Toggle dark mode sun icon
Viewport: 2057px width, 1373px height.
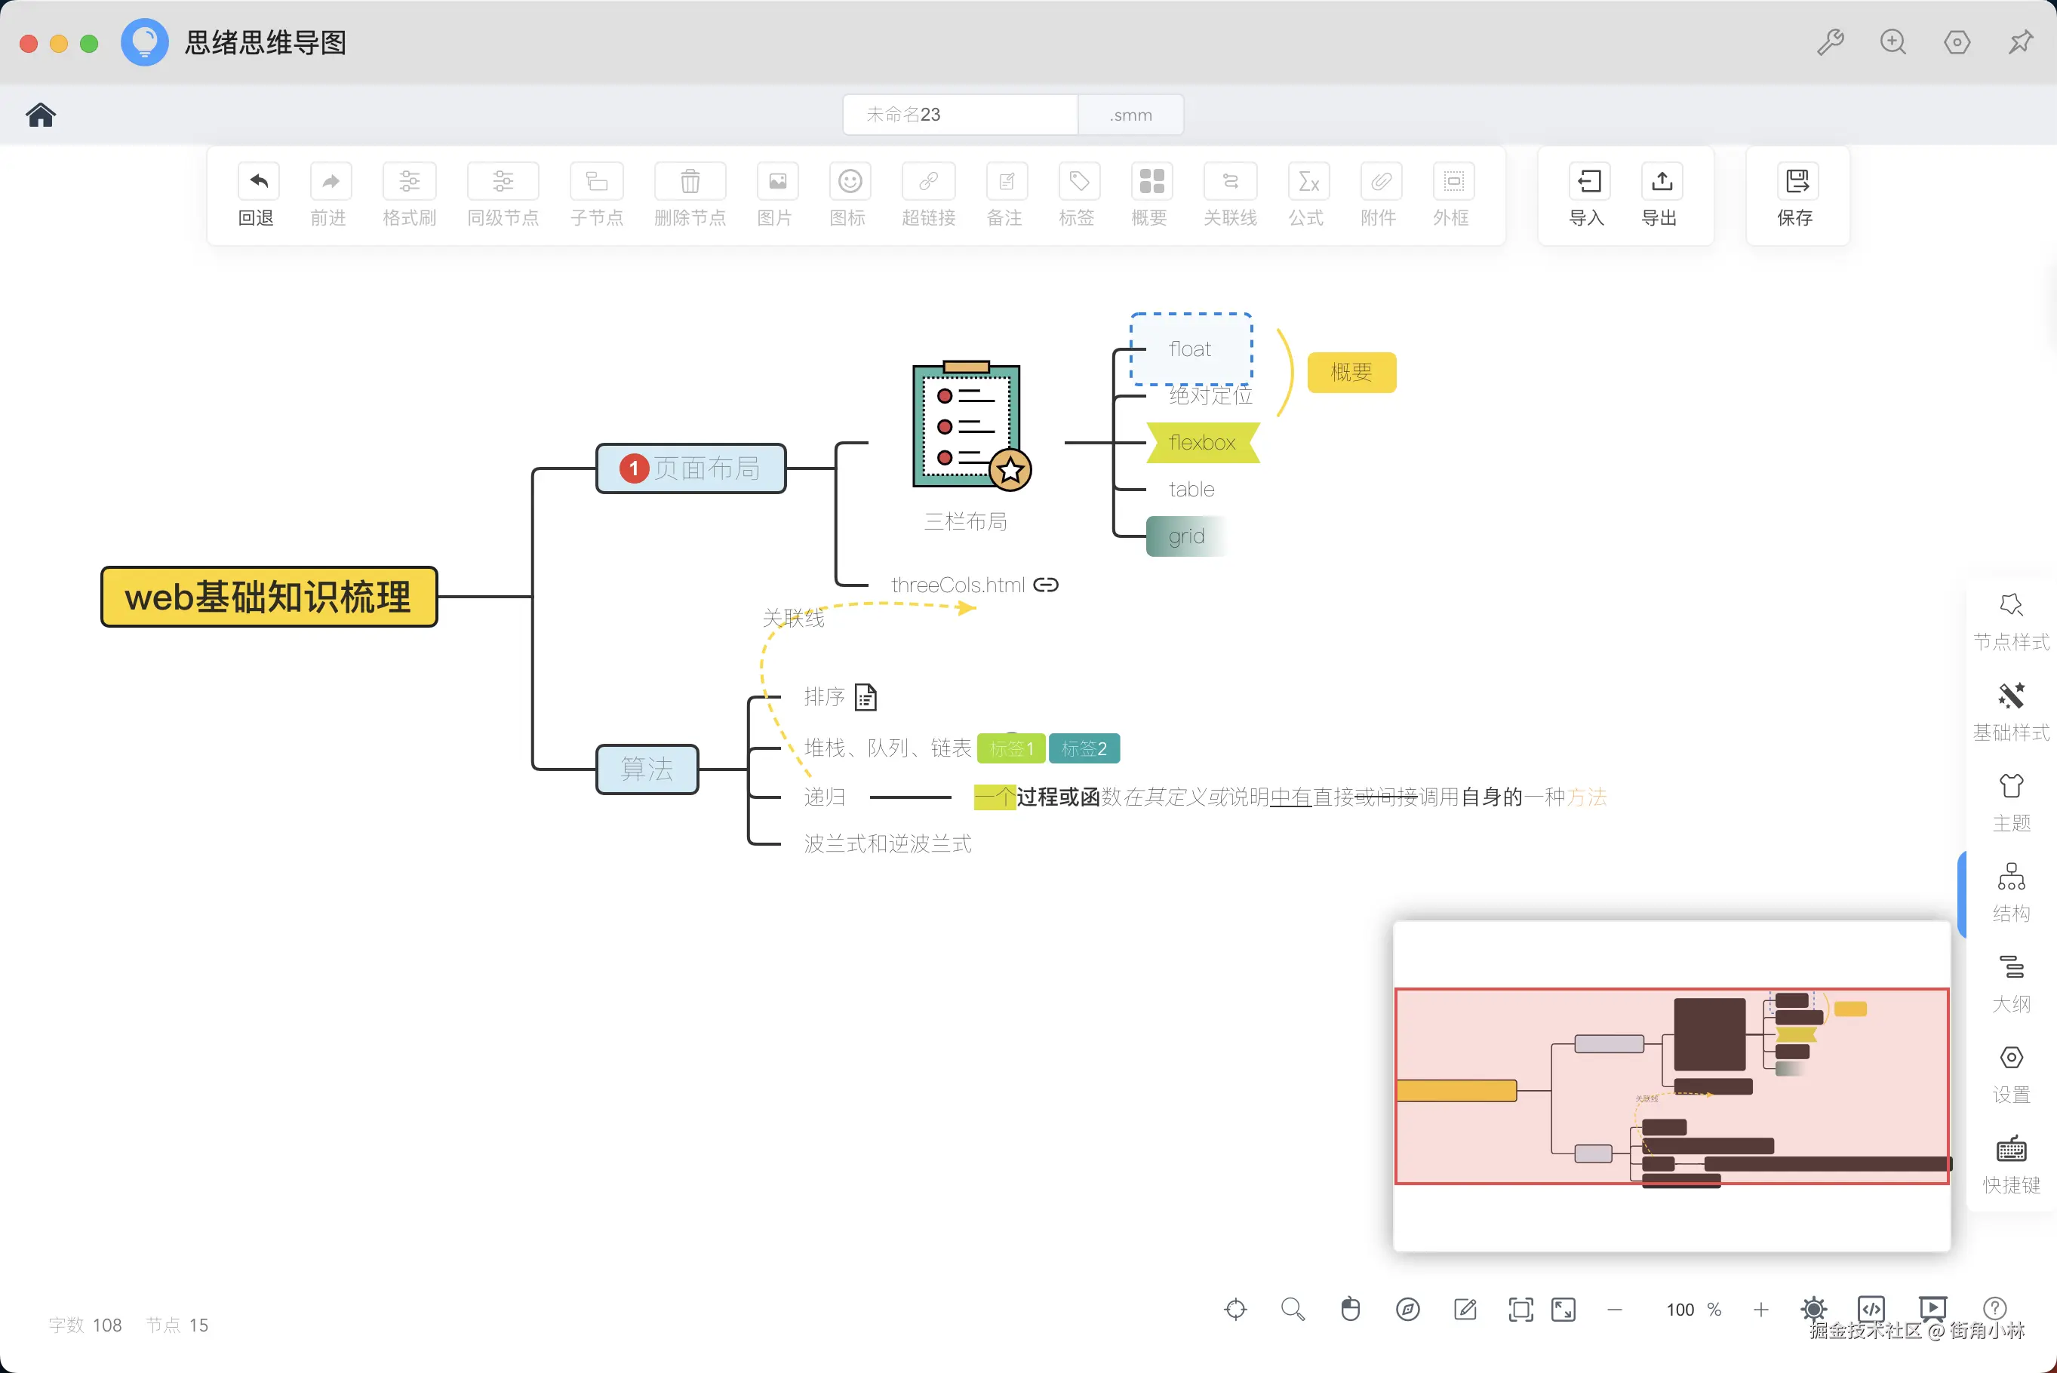tap(1813, 1309)
